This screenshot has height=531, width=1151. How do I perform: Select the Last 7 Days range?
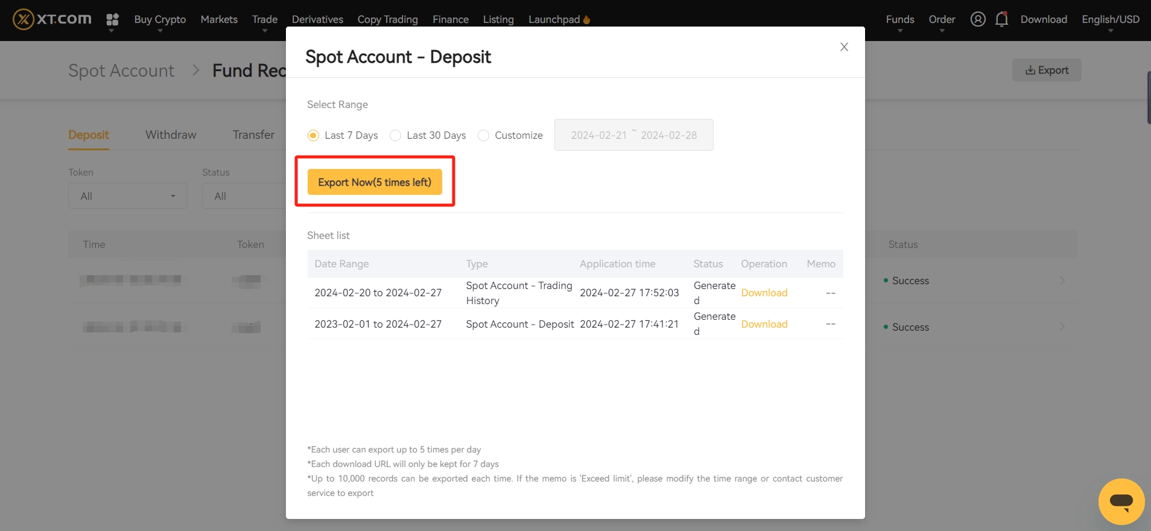click(343, 135)
